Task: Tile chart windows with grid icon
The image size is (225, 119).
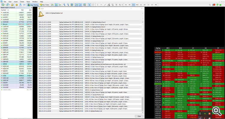Action: [x=72, y=5]
